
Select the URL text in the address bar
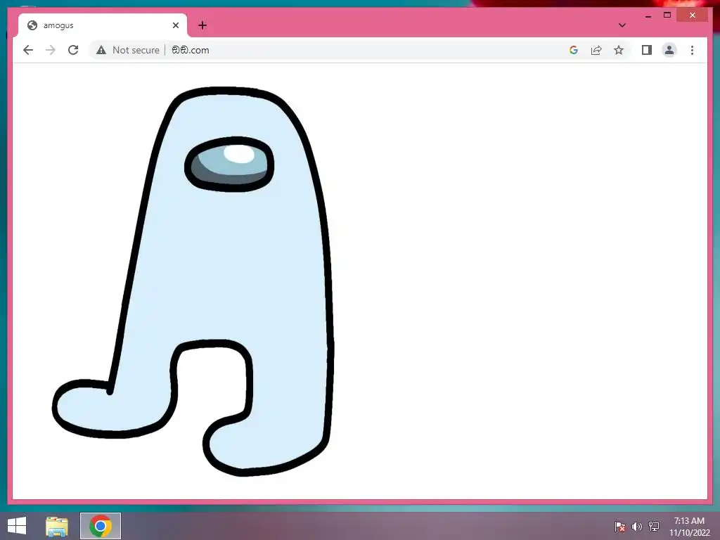[190, 50]
